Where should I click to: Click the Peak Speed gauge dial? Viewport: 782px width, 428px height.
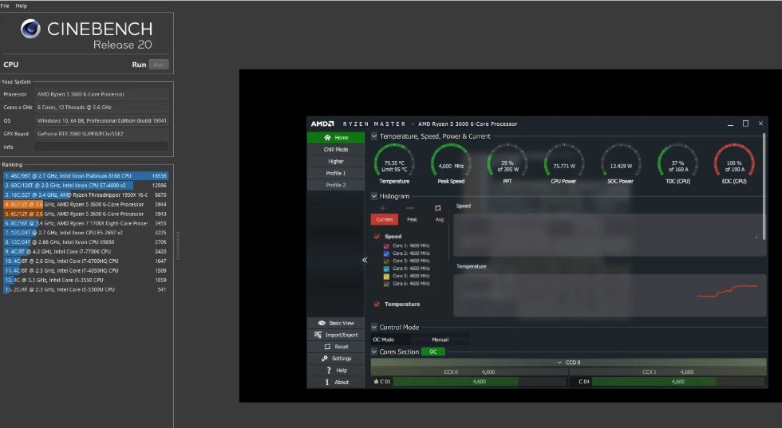pyautogui.click(x=451, y=160)
